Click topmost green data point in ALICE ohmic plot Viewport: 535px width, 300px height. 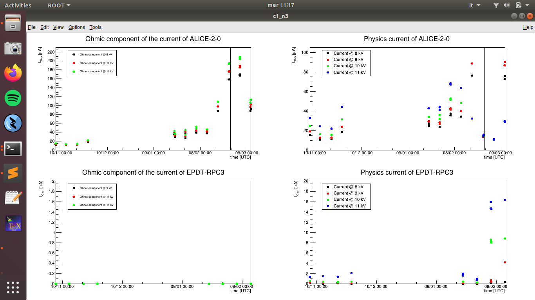pyautogui.click(x=240, y=57)
